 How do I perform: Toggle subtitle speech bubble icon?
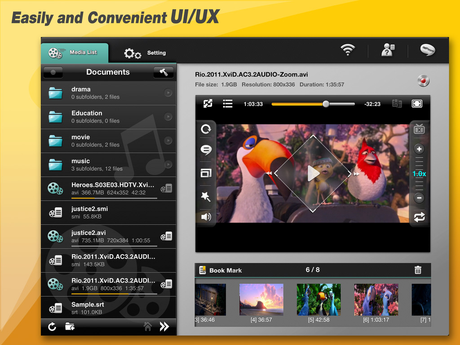206,150
